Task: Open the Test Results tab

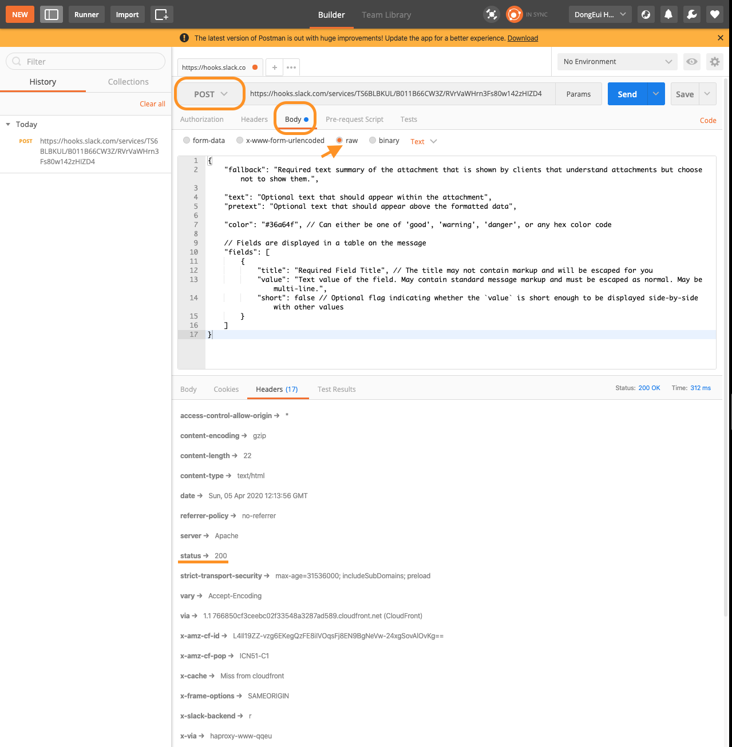Action: click(x=337, y=390)
